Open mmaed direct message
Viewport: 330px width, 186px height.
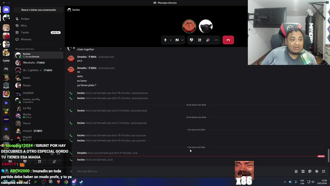(x=39, y=131)
